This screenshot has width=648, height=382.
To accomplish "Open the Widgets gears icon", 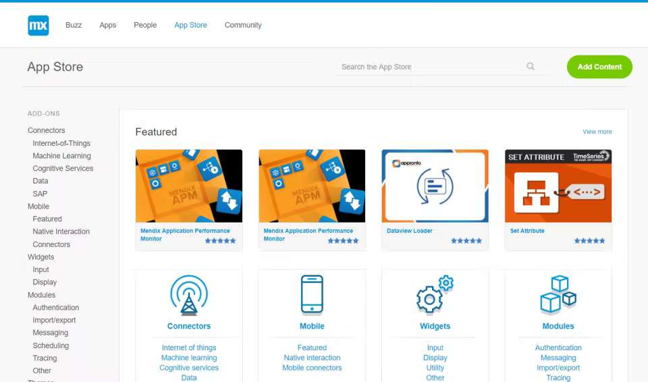I will 435,294.
